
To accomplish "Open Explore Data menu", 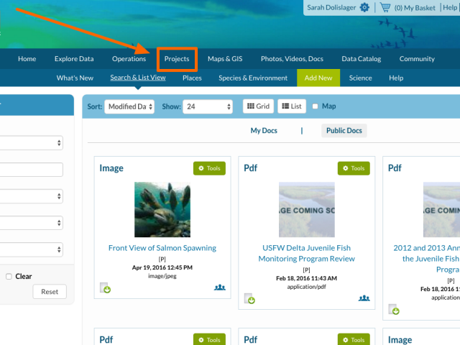I will pyautogui.click(x=74, y=59).
